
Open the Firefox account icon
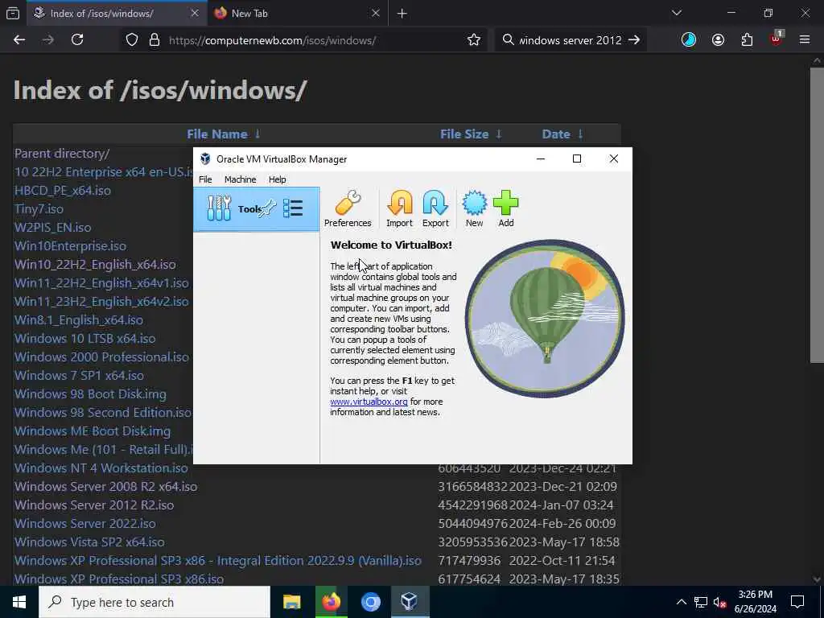(x=718, y=40)
